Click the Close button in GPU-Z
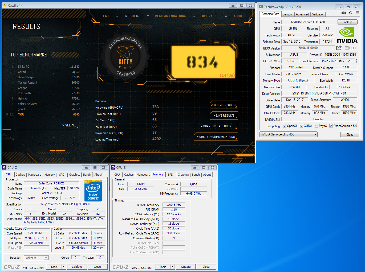 pyautogui.click(x=350, y=135)
